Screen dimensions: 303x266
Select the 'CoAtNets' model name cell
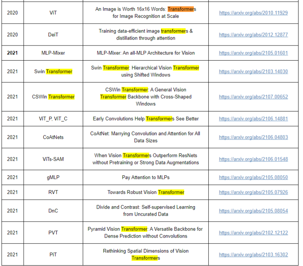[x=53, y=137]
